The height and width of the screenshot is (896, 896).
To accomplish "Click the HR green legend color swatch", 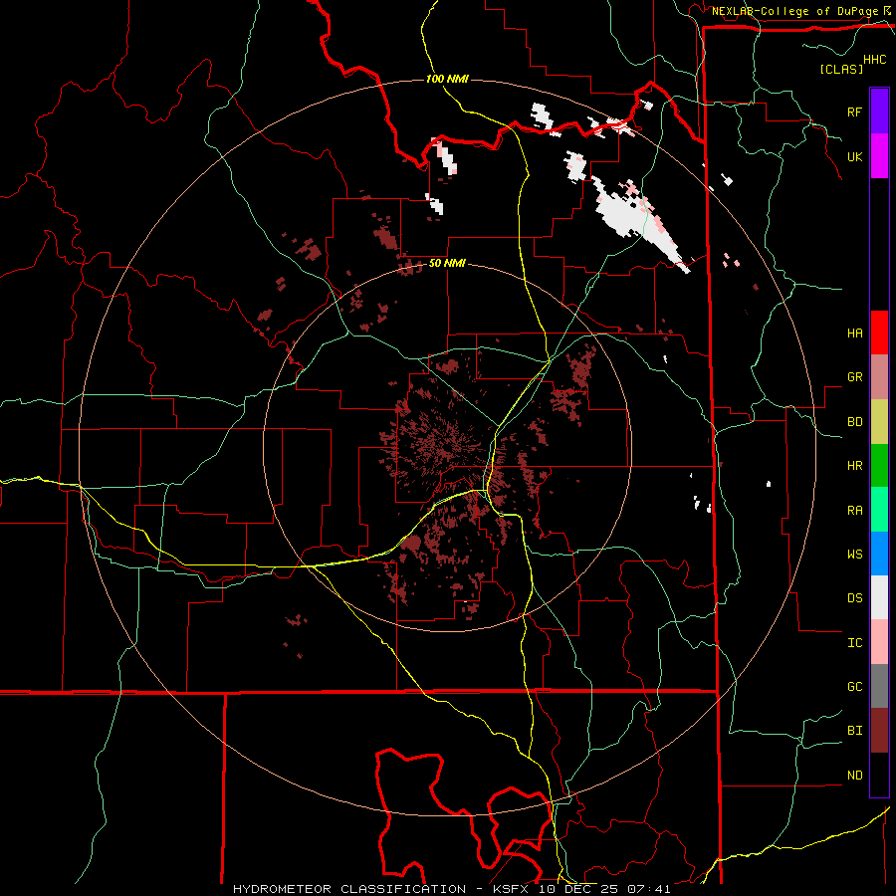I will pyautogui.click(x=879, y=466).
